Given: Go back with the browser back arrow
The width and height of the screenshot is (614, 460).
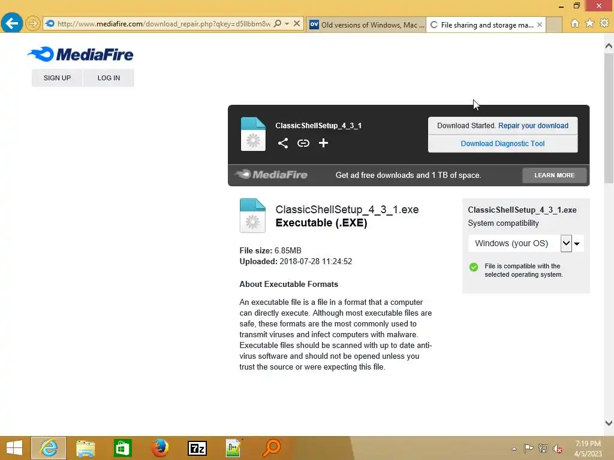Looking at the screenshot, I should [x=12, y=23].
